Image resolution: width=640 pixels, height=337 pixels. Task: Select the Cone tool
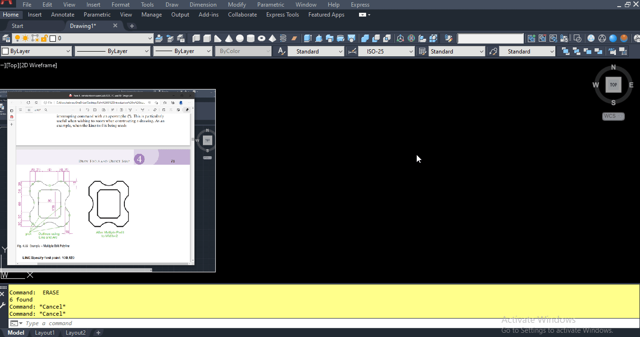click(x=228, y=38)
